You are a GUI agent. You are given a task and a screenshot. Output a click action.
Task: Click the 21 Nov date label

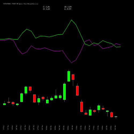(x=21, y=128)
